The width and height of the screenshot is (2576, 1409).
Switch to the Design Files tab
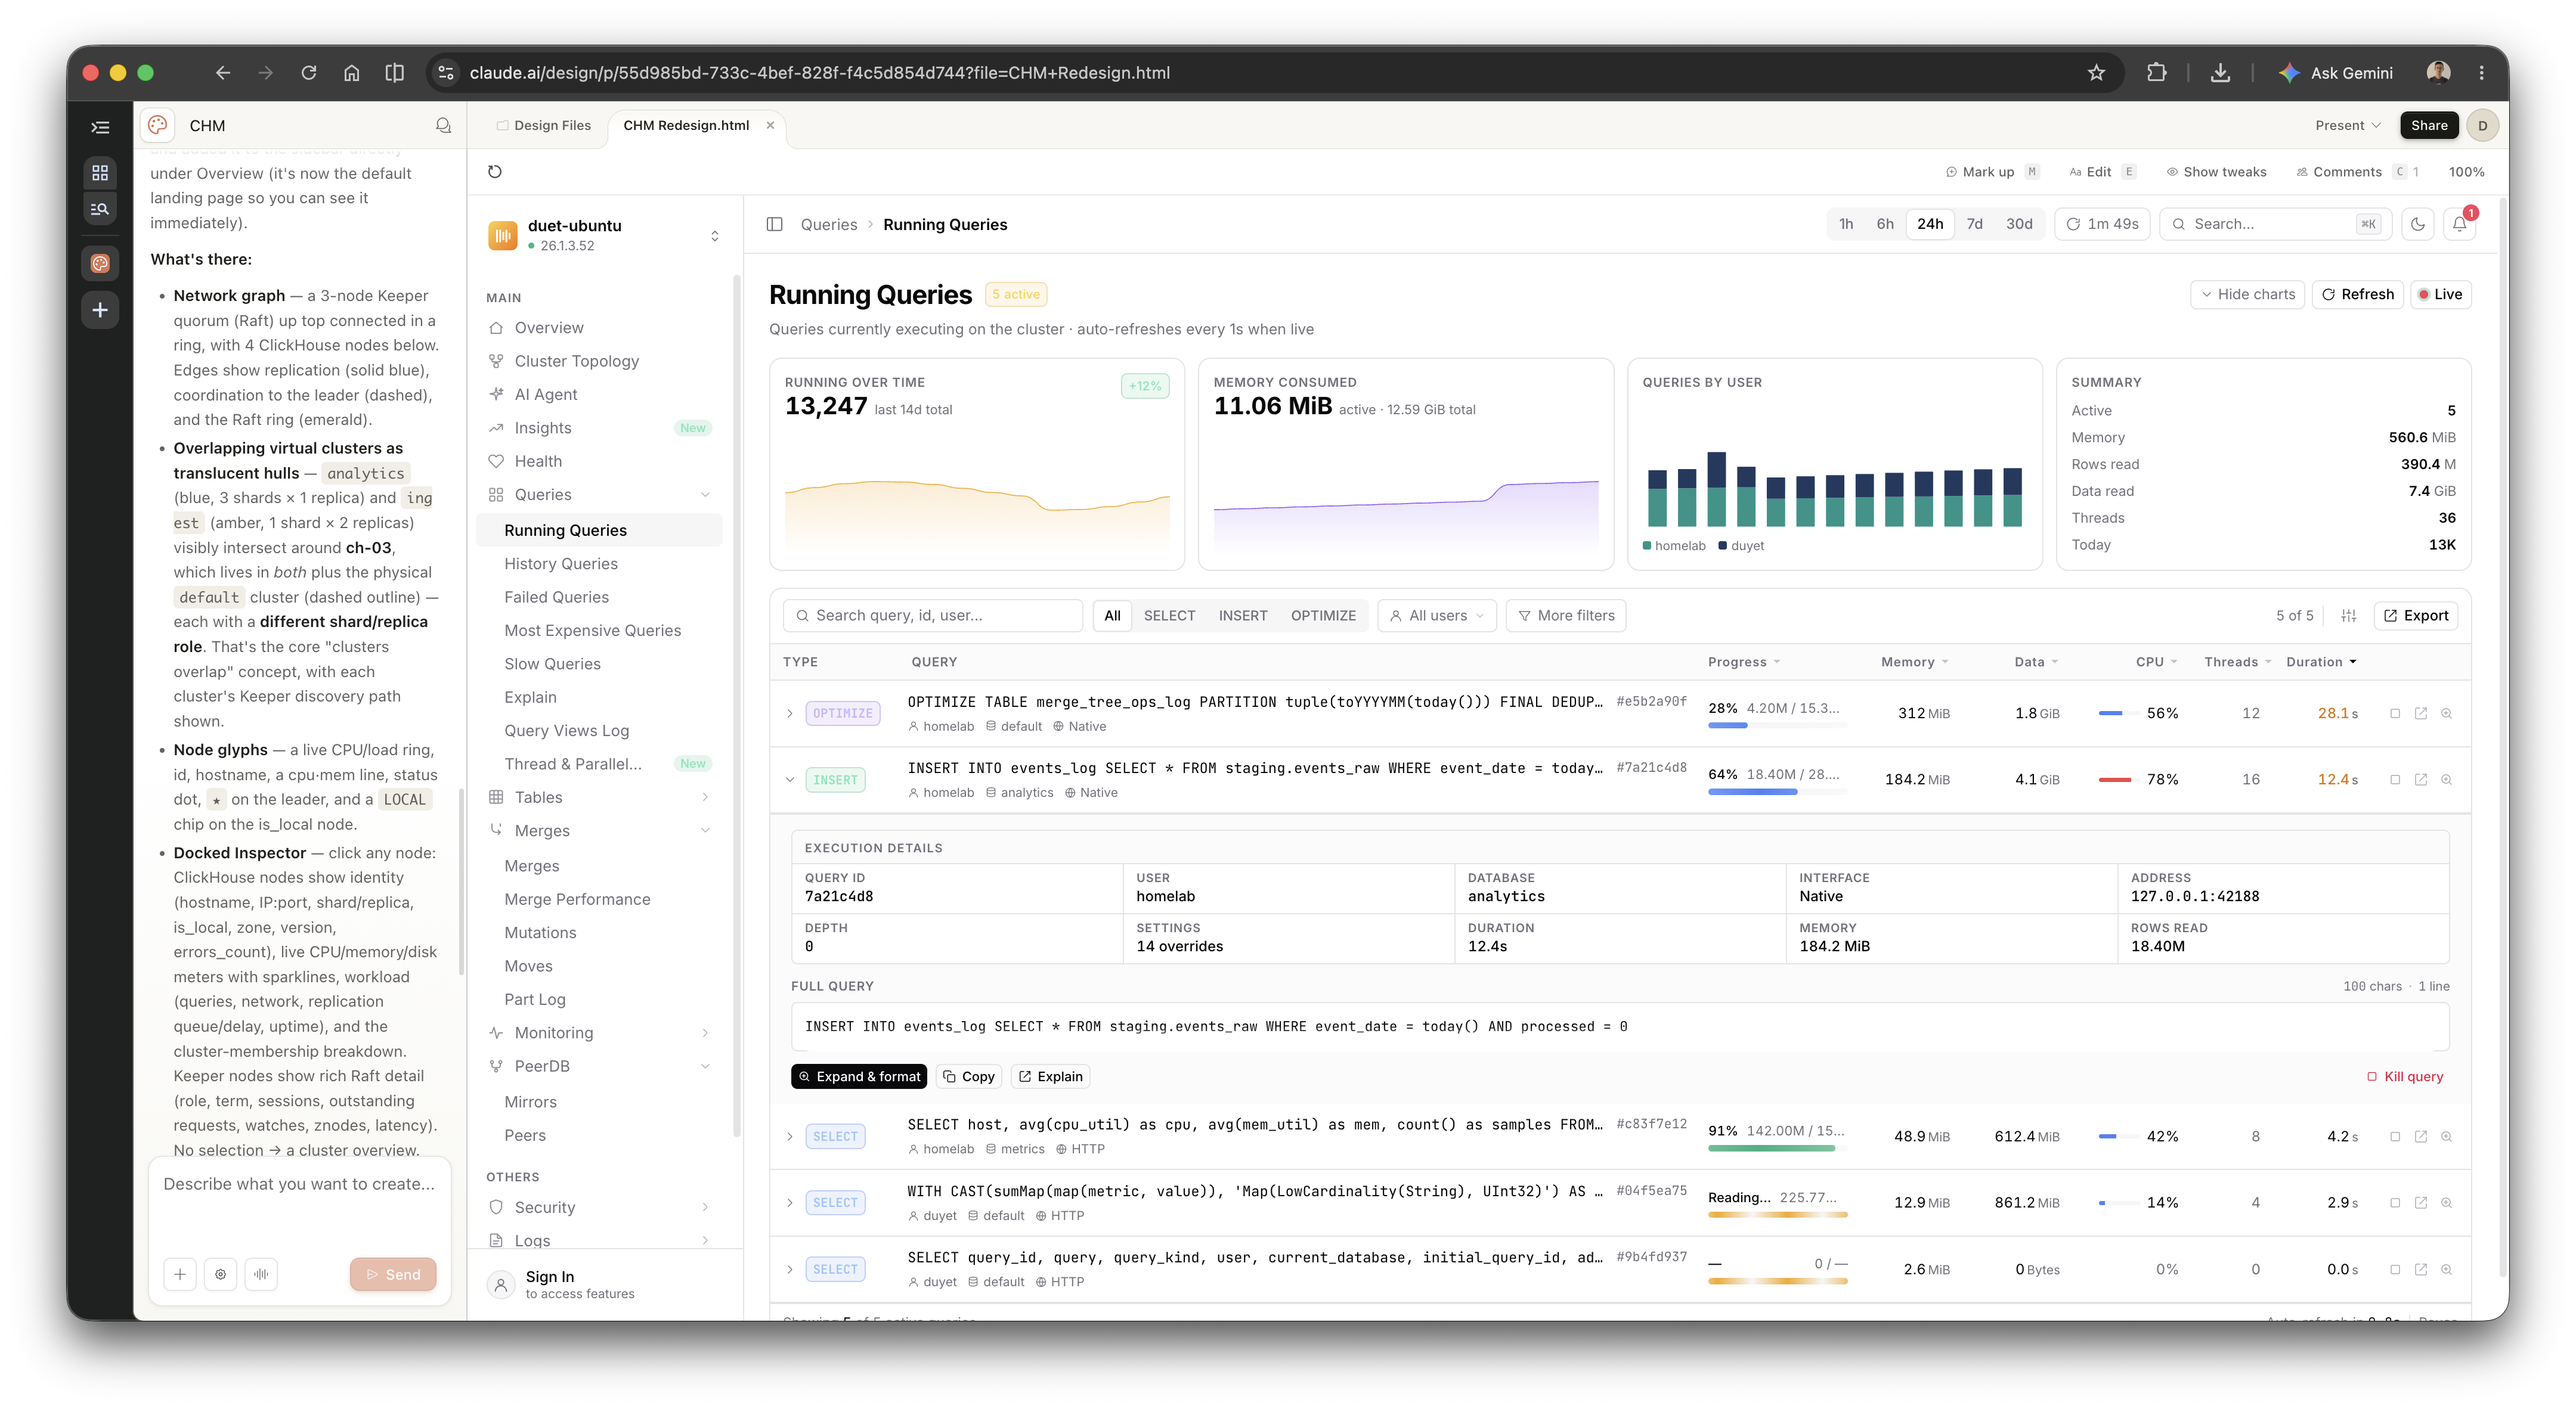[544, 125]
